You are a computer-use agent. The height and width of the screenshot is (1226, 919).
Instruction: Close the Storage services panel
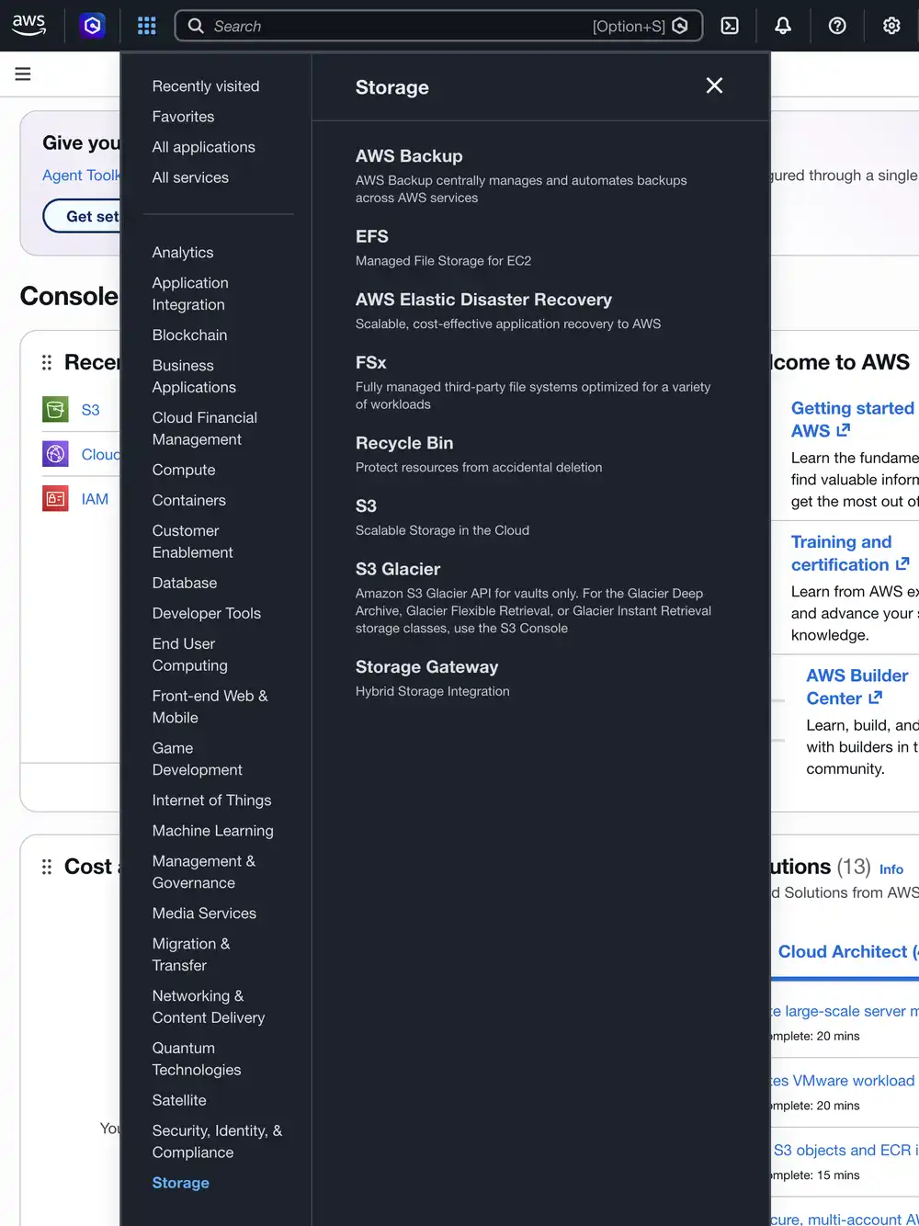coord(714,85)
